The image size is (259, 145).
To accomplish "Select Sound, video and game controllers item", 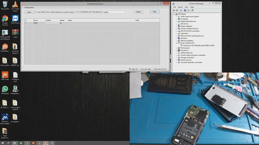I will 193,55.
